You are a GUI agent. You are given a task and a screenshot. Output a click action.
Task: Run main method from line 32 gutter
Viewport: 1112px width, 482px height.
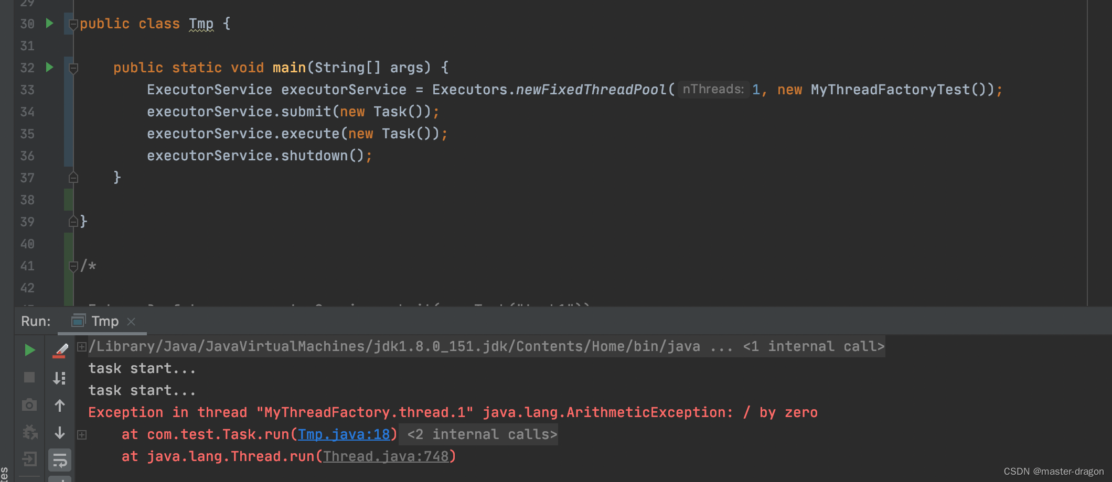49,67
